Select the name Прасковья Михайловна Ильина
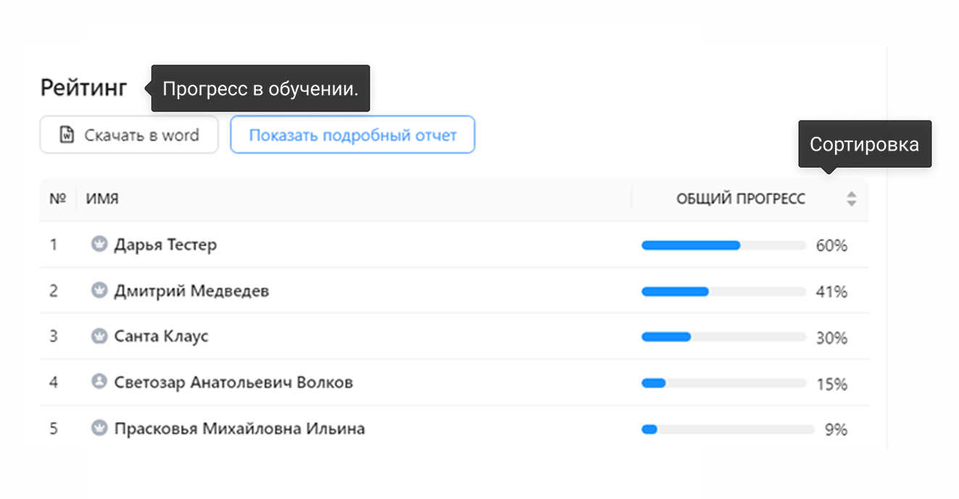The height and width of the screenshot is (499, 959). point(239,429)
